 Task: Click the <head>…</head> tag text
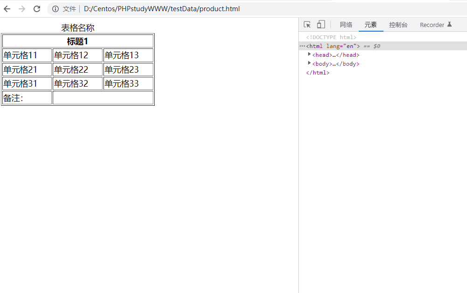(x=336, y=55)
